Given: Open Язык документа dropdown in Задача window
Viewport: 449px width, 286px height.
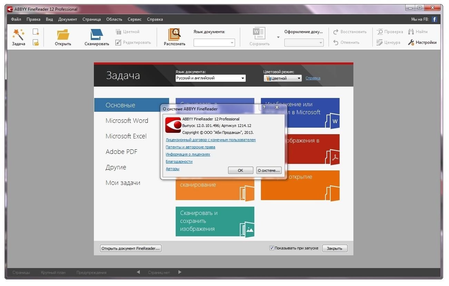Looking at the screenshot, I should click(x=211, y=78).
